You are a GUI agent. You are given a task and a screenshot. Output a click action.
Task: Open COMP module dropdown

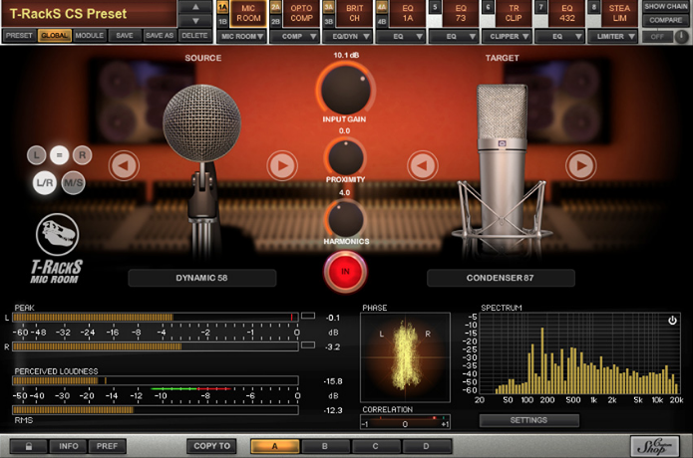pyautogui.click(x=295, y=36)
